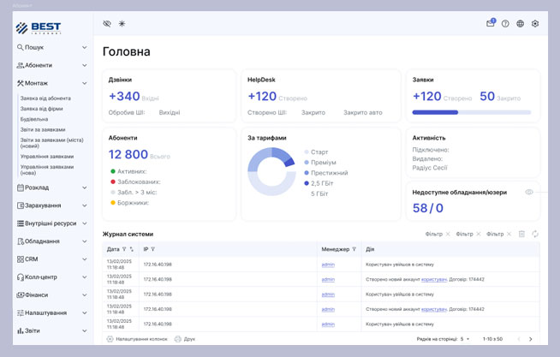Click the help question mark icon
Viewport: 560px width, 357px height.
(x=505, y=24)
